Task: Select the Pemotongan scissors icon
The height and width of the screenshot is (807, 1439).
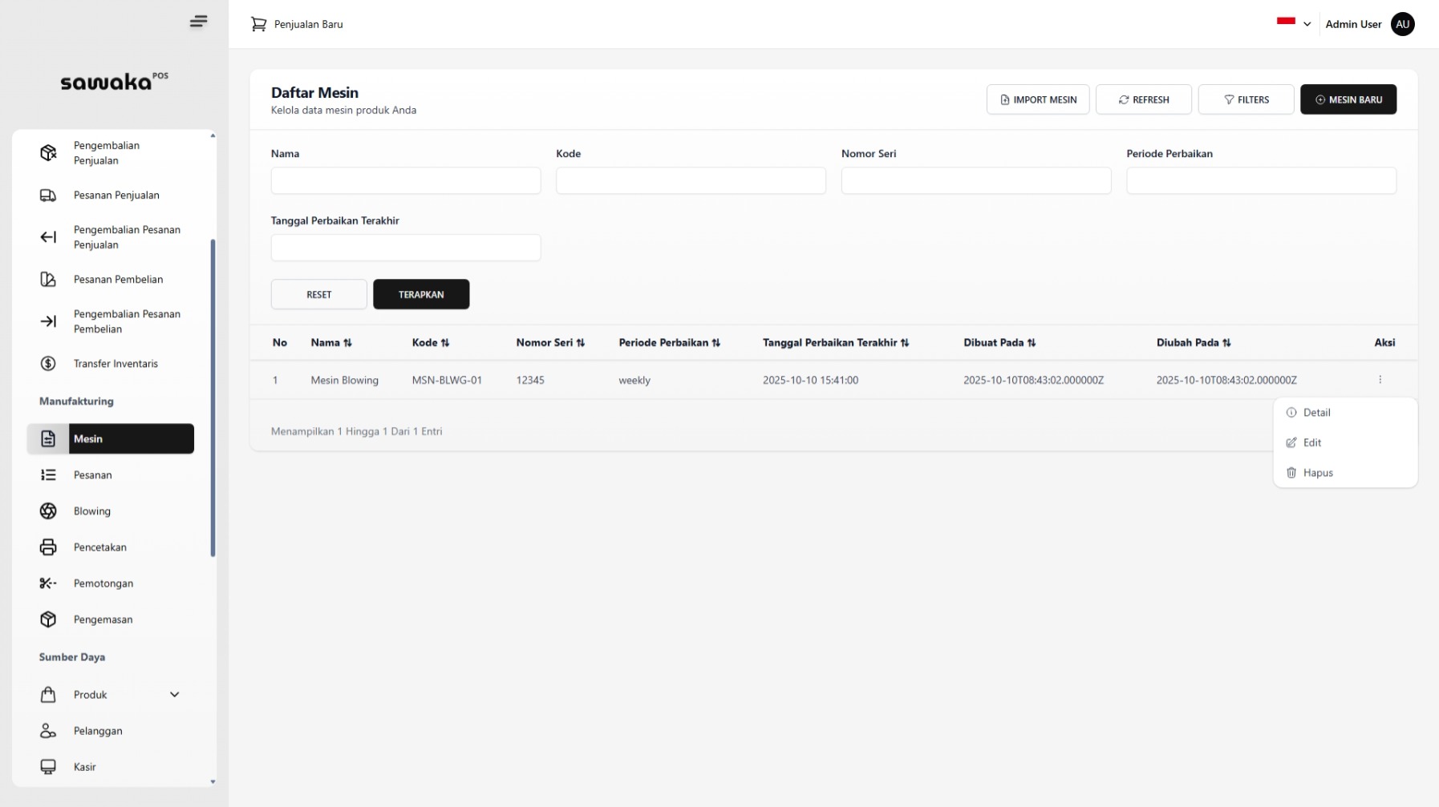Action: pos(48,583)
